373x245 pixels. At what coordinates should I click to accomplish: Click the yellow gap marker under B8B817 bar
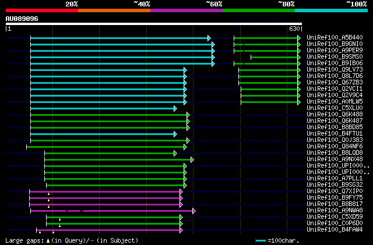point(48,207)
